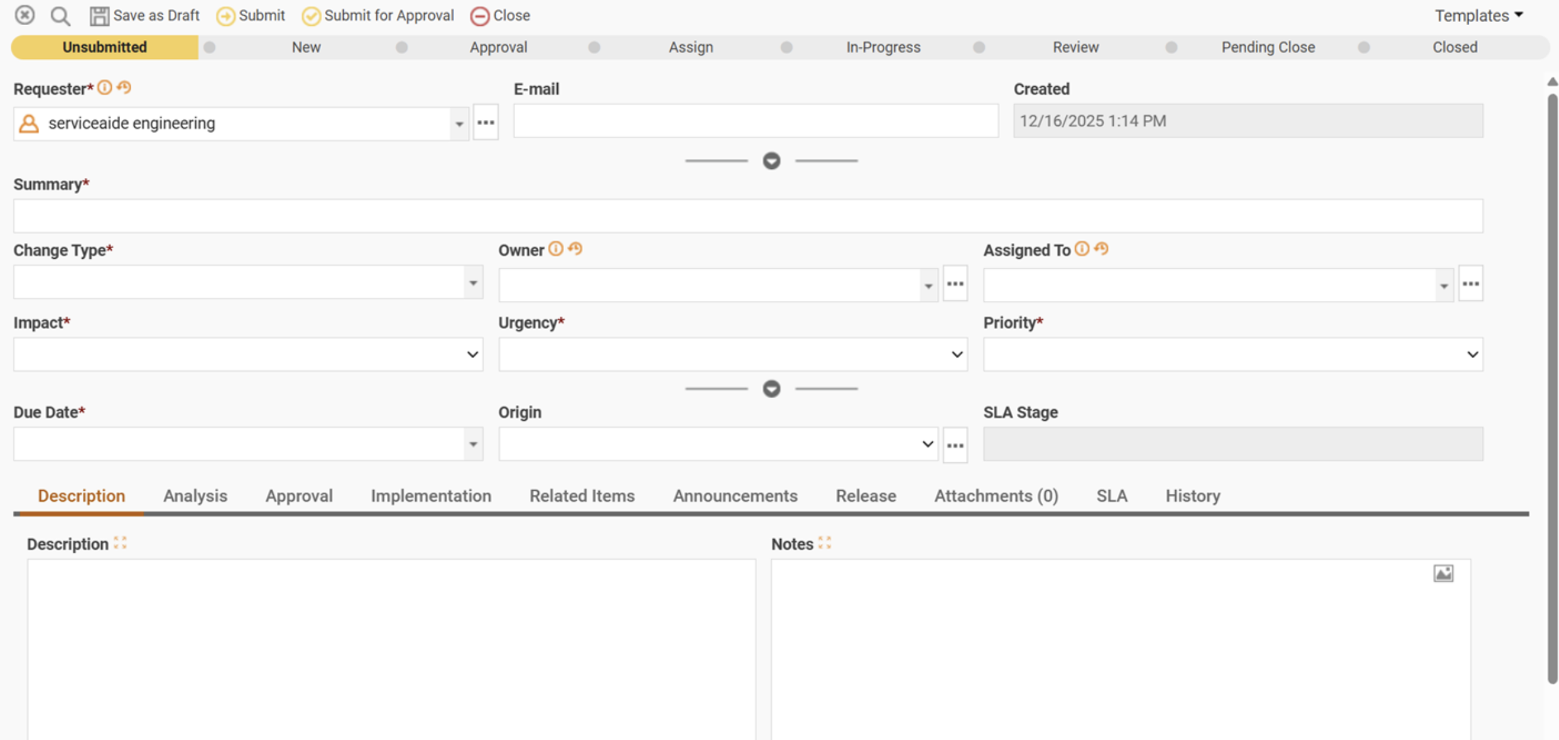Open the Origin ellipsis lookup button
The height and width of the screenshot is (740, 1559).
tap(955, 445)
